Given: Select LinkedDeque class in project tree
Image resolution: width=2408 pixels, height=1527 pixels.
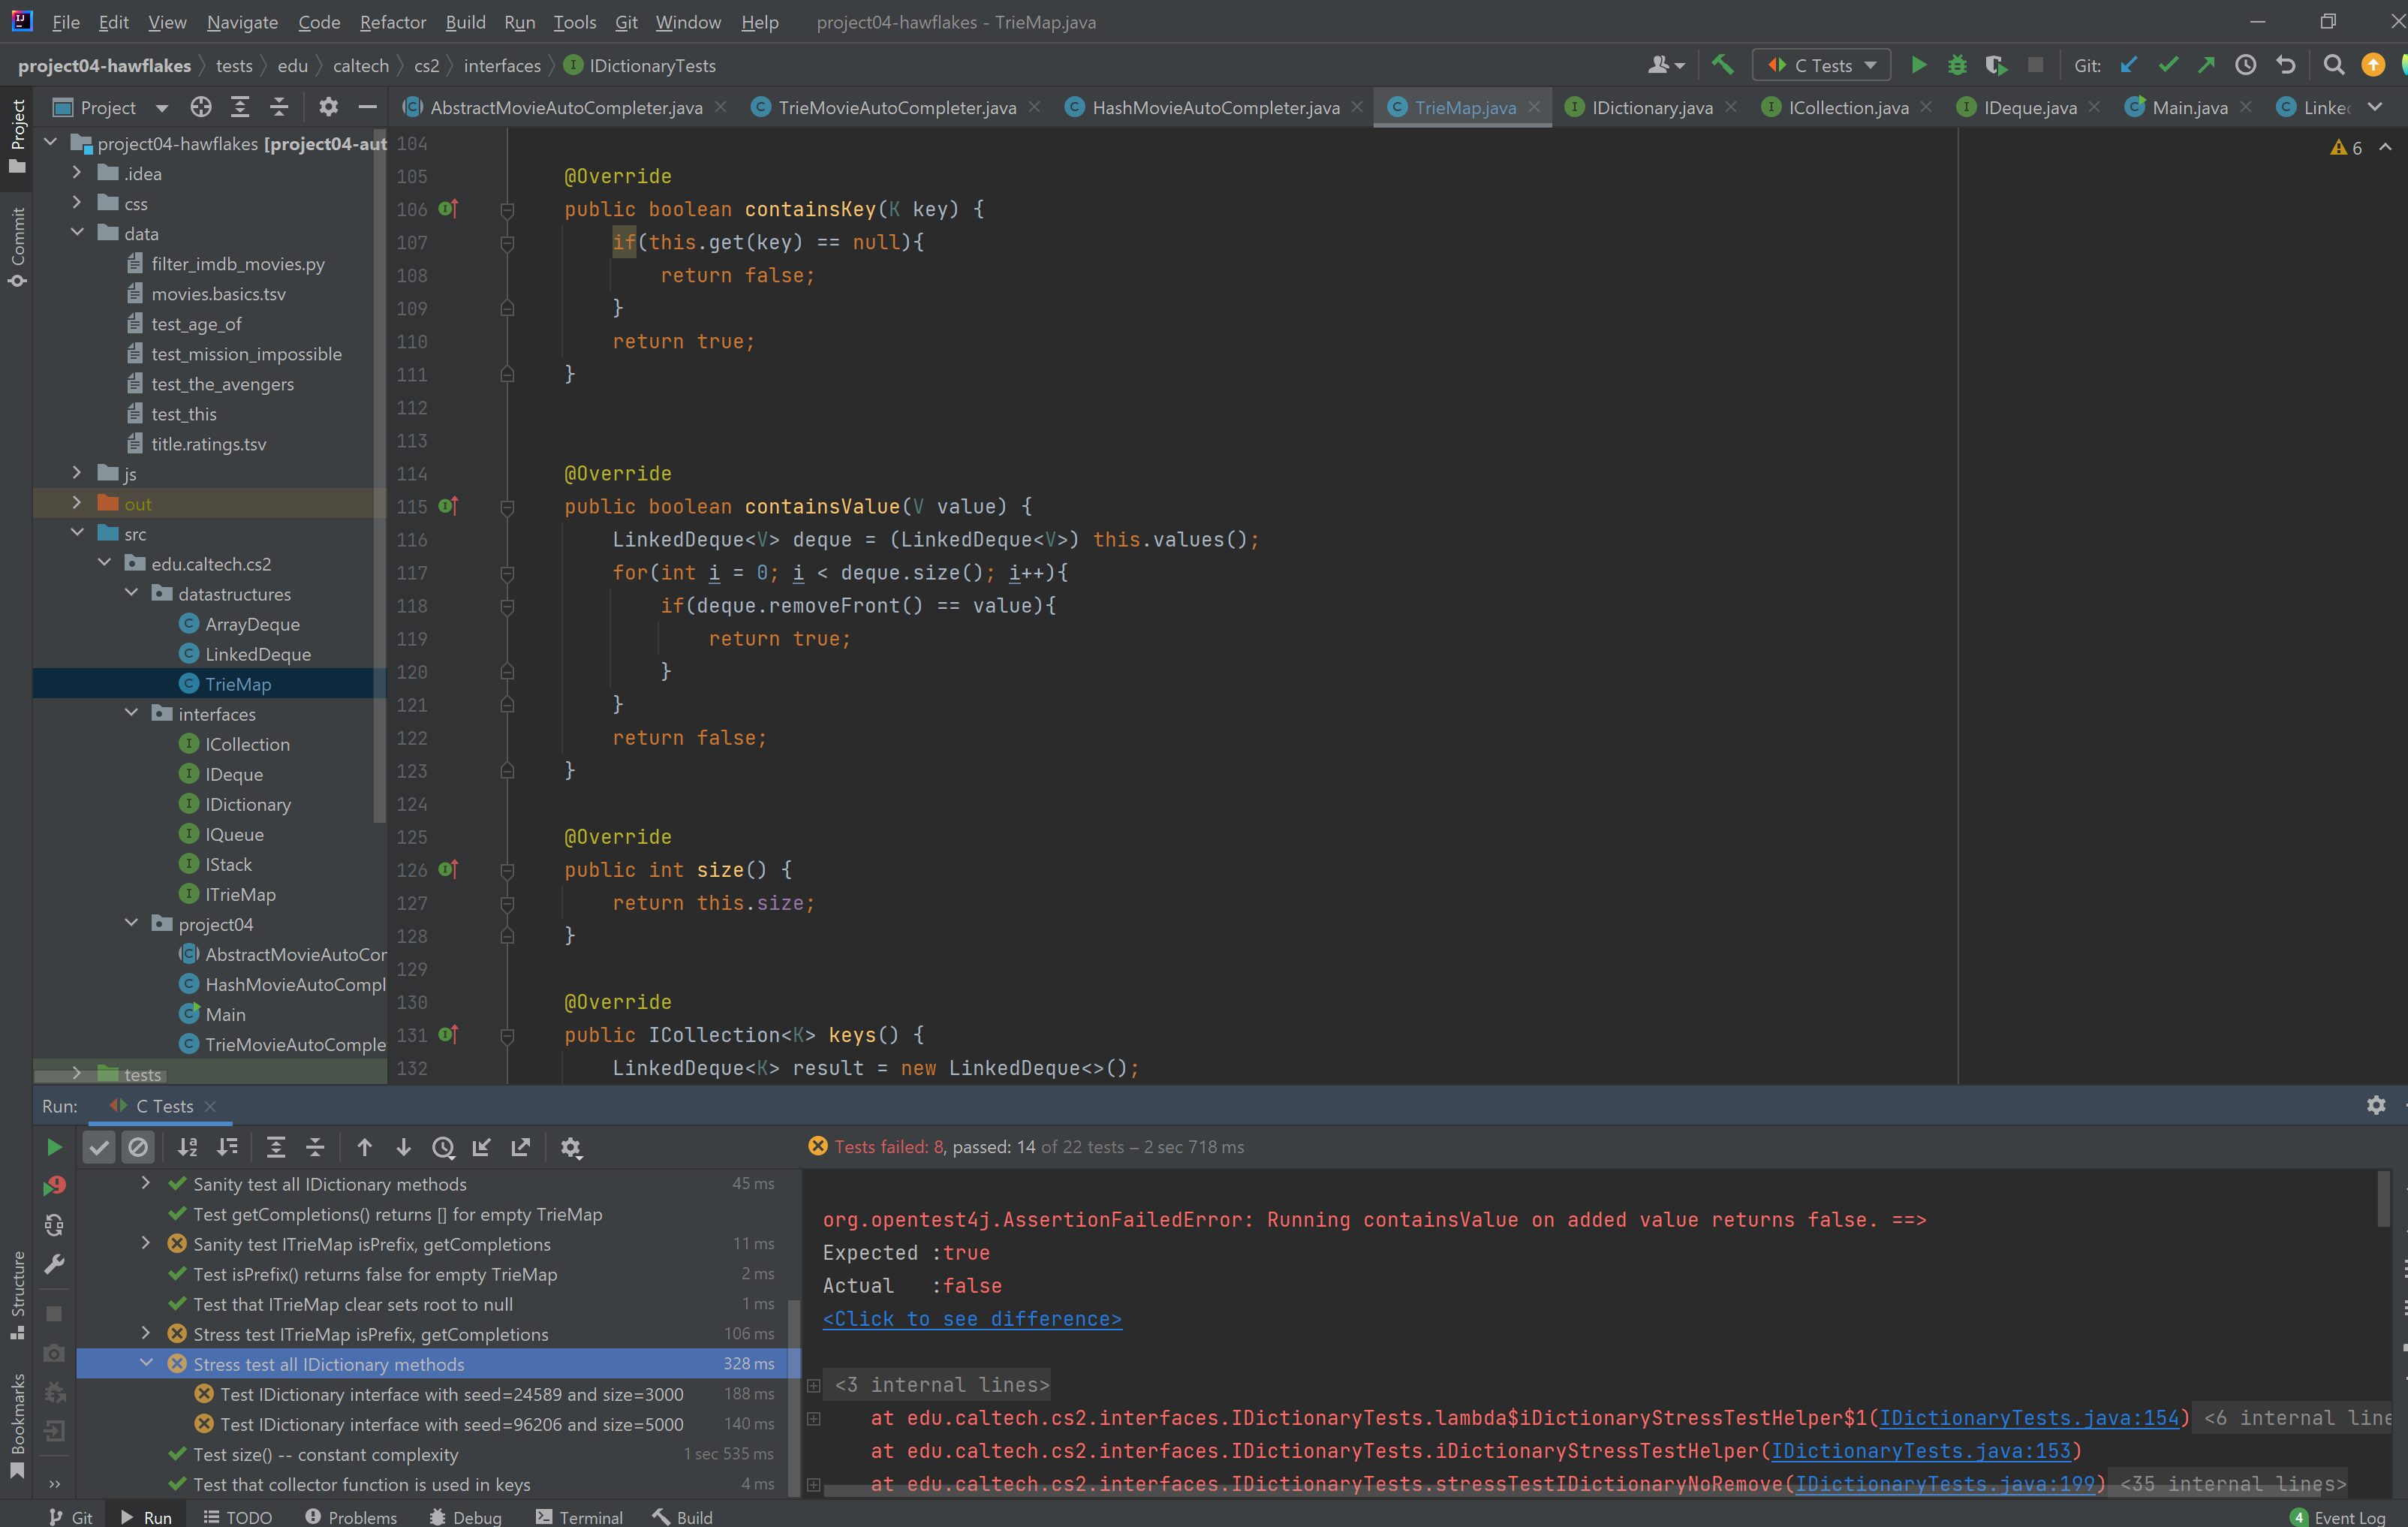Looking at the screenshot, I should pos(257,654).
